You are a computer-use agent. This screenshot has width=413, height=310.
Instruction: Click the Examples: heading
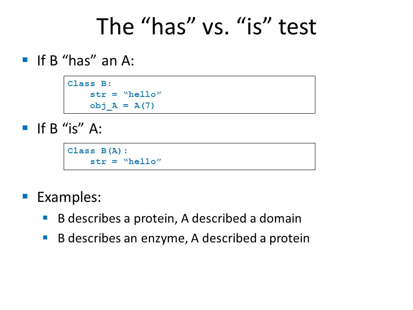click(x=69, y=197)
